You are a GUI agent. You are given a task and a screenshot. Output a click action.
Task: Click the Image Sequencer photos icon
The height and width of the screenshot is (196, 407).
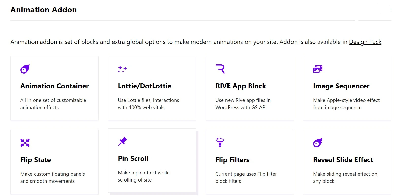click(318, 69)
